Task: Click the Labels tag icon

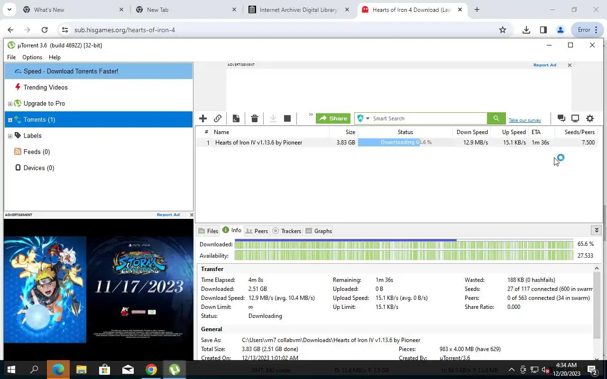Action: coord(18,135)
